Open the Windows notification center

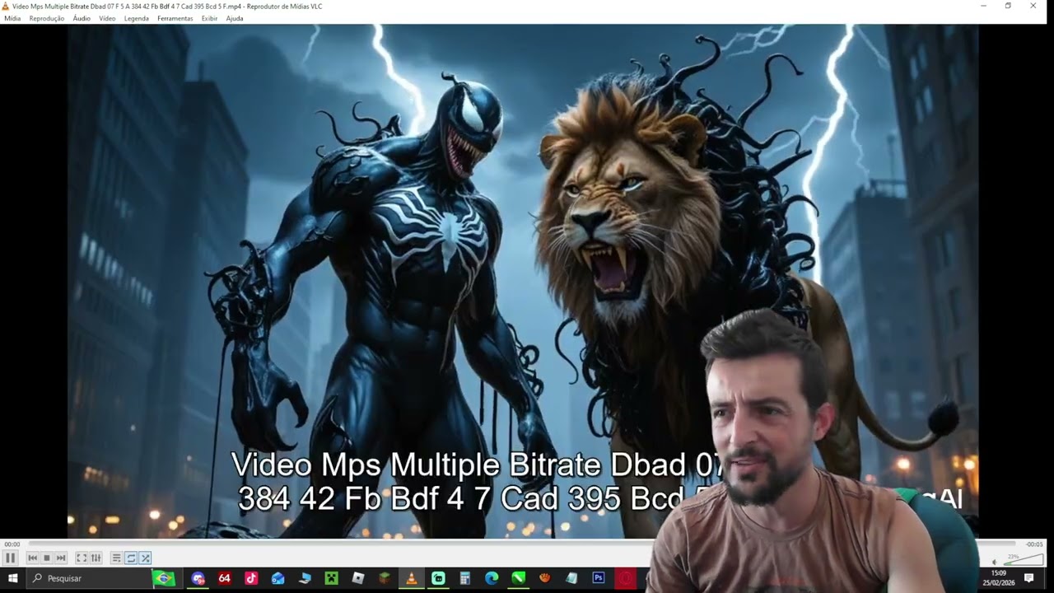1029,578
